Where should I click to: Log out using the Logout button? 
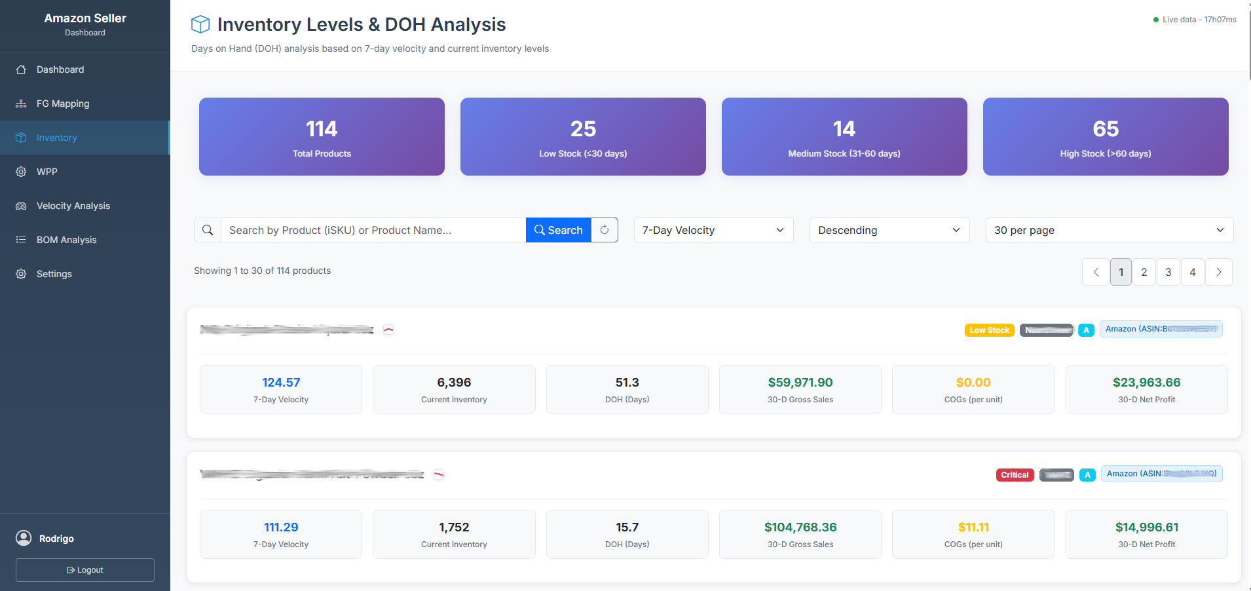point(84,569)
